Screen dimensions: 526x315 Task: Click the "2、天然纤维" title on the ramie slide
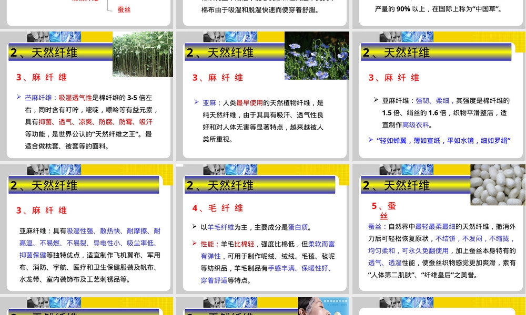pos(44,52)
